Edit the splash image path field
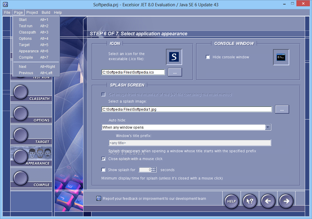312x219 pixels. [x=187, y=109]
